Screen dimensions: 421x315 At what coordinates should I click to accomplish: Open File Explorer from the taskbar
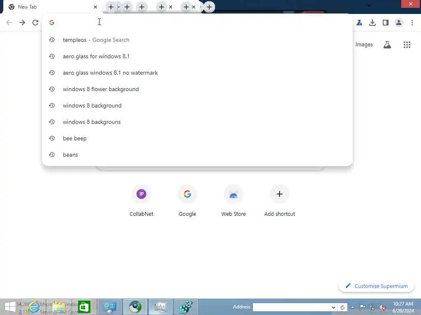(x=59, y=307)
